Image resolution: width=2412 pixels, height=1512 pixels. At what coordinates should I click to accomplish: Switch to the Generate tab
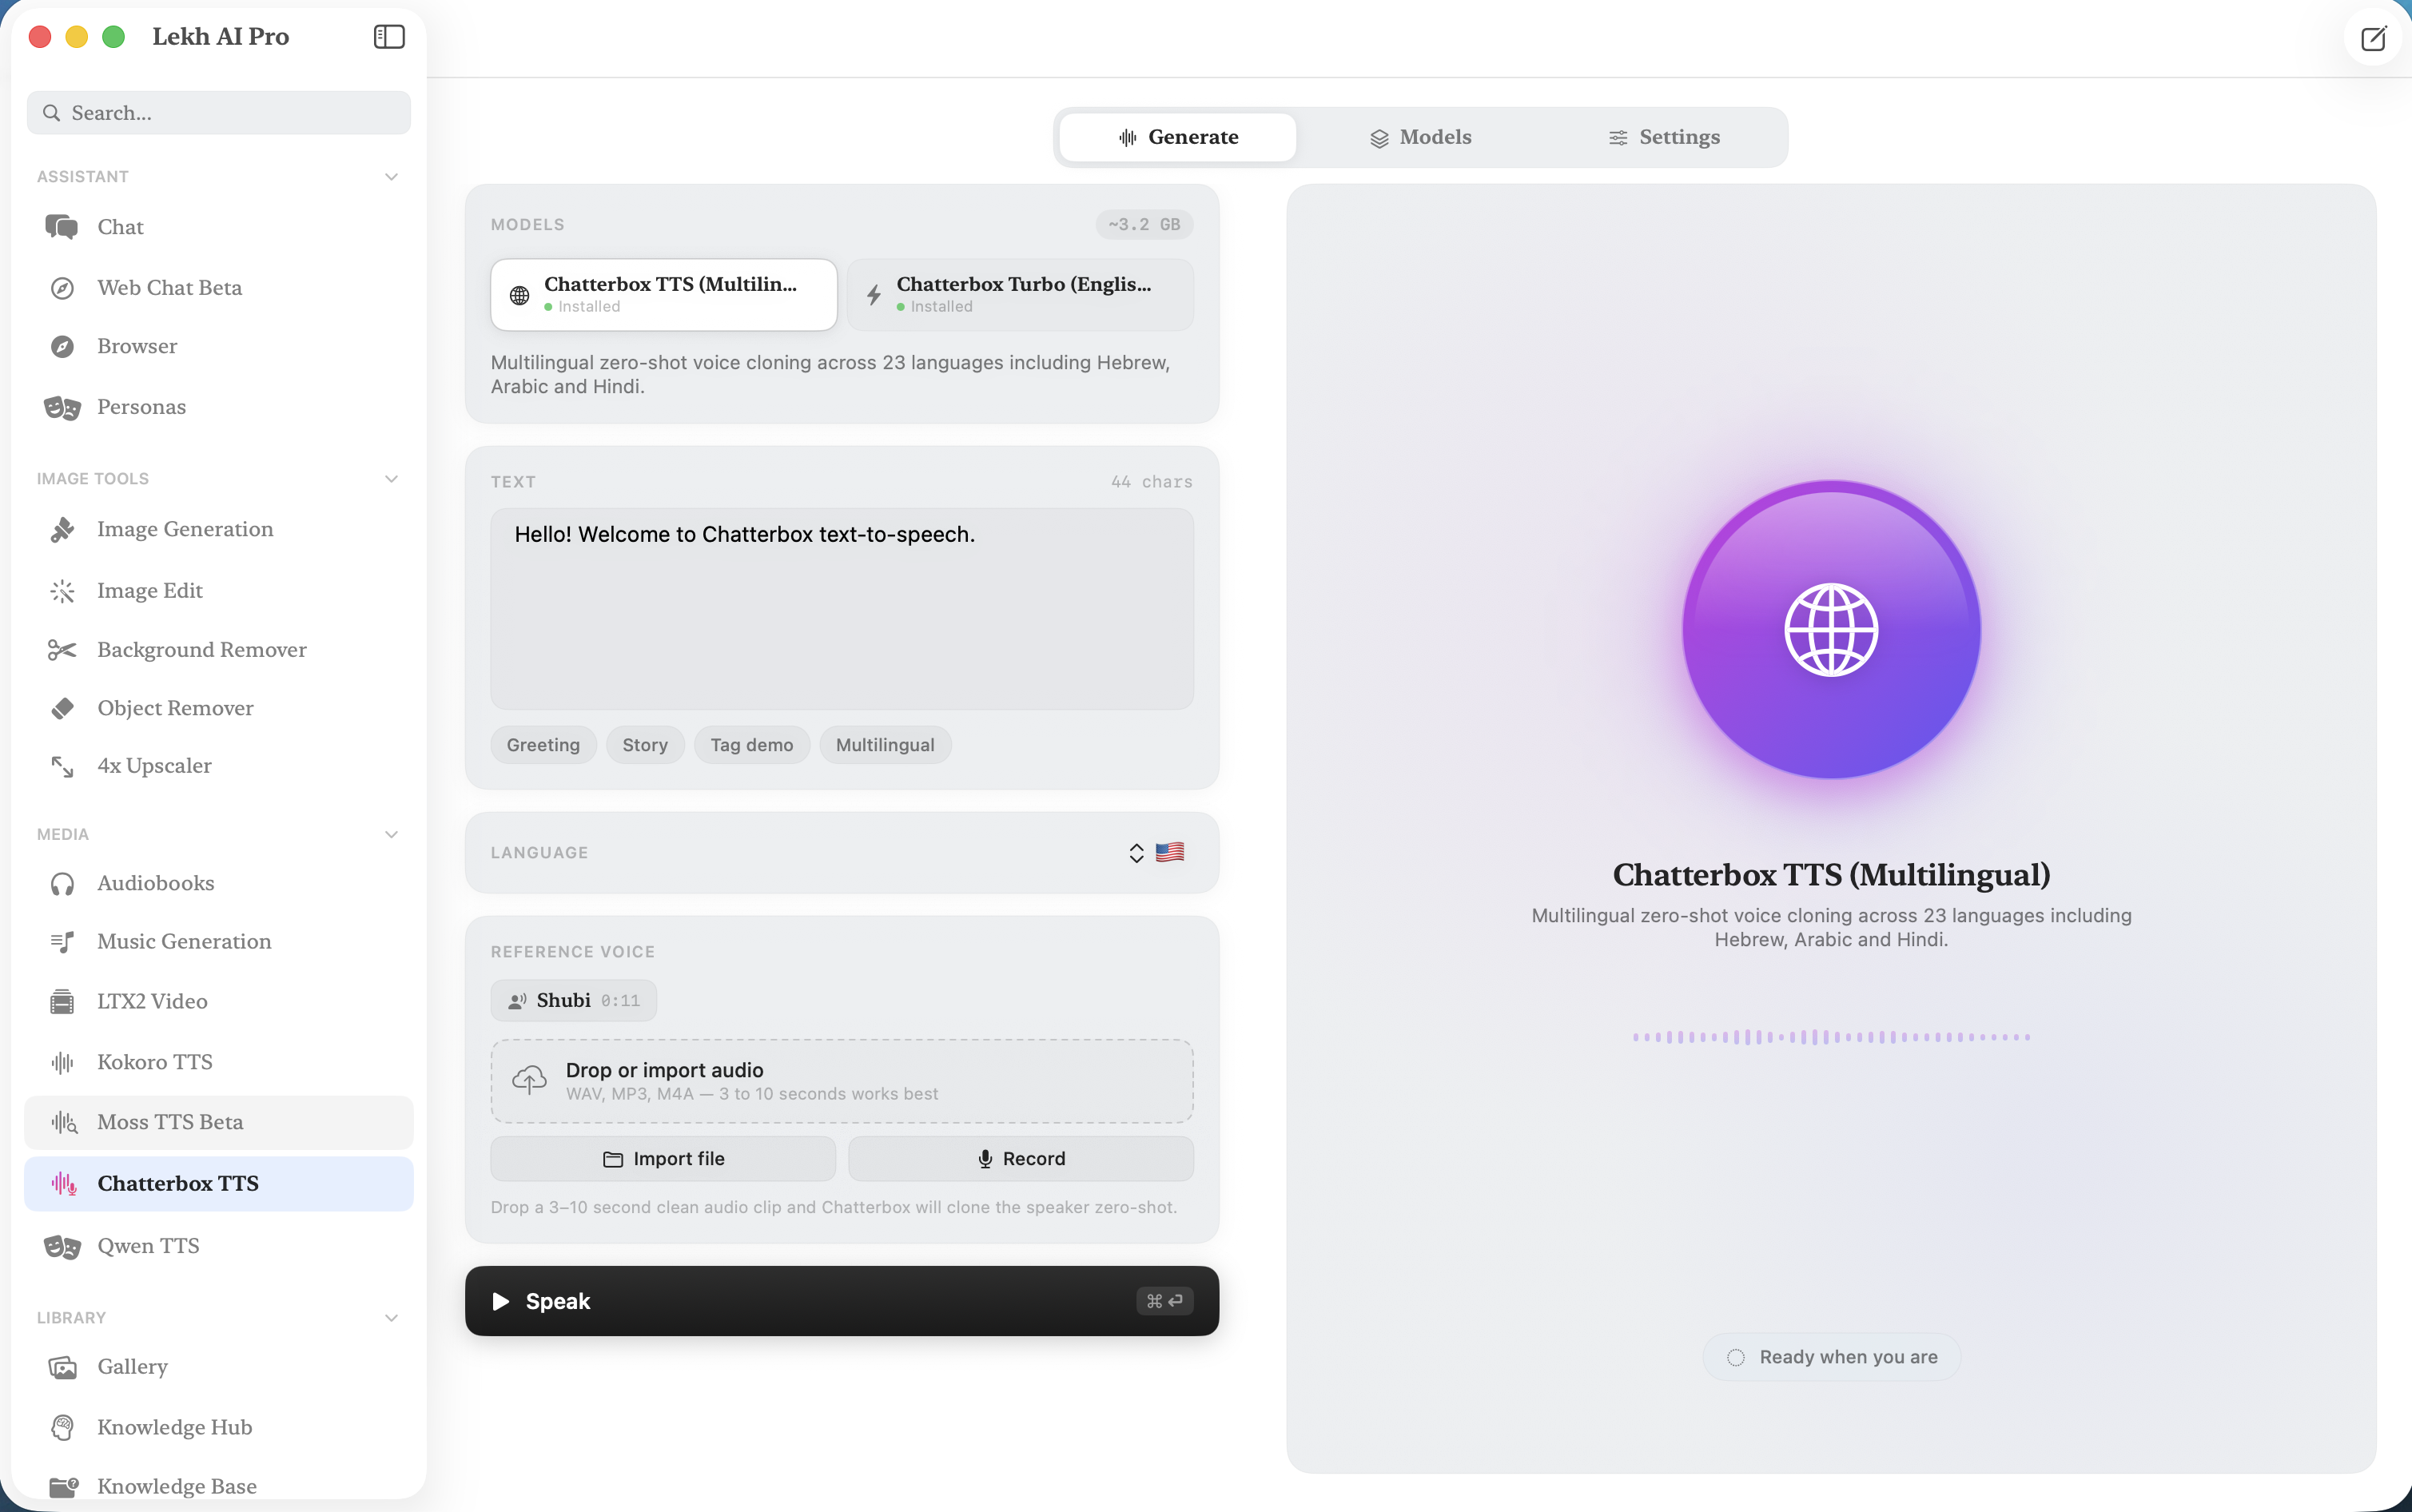[x=1178, y=137]
